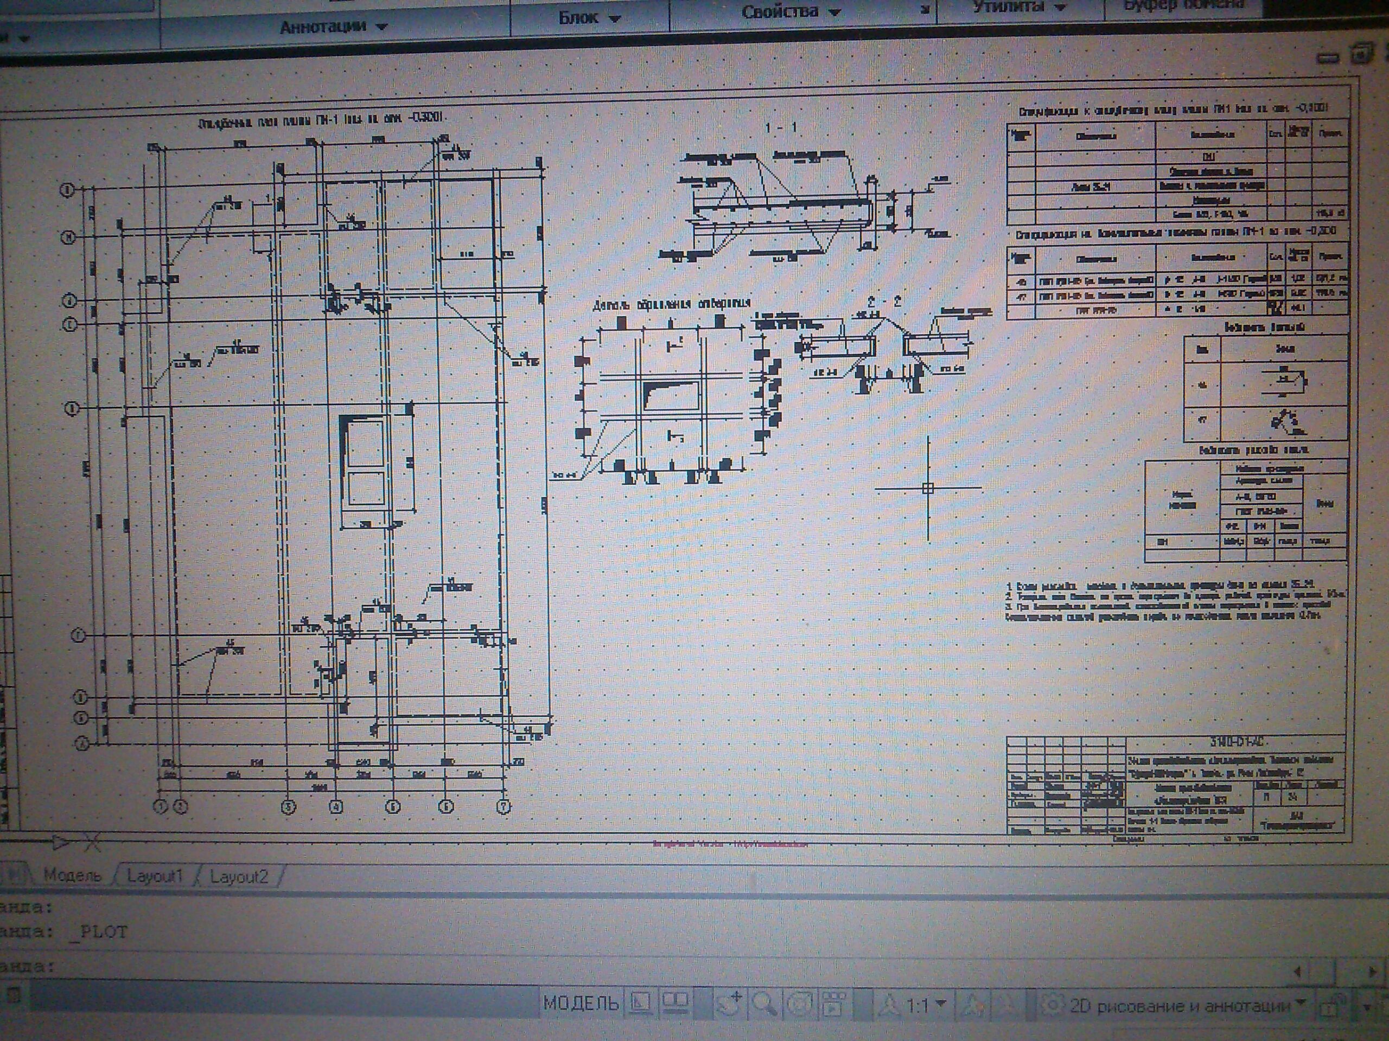Screen dimensions: 1389x1041
Task: Open the status bar menu arrow at far right
Action: coord(1367,1009)
